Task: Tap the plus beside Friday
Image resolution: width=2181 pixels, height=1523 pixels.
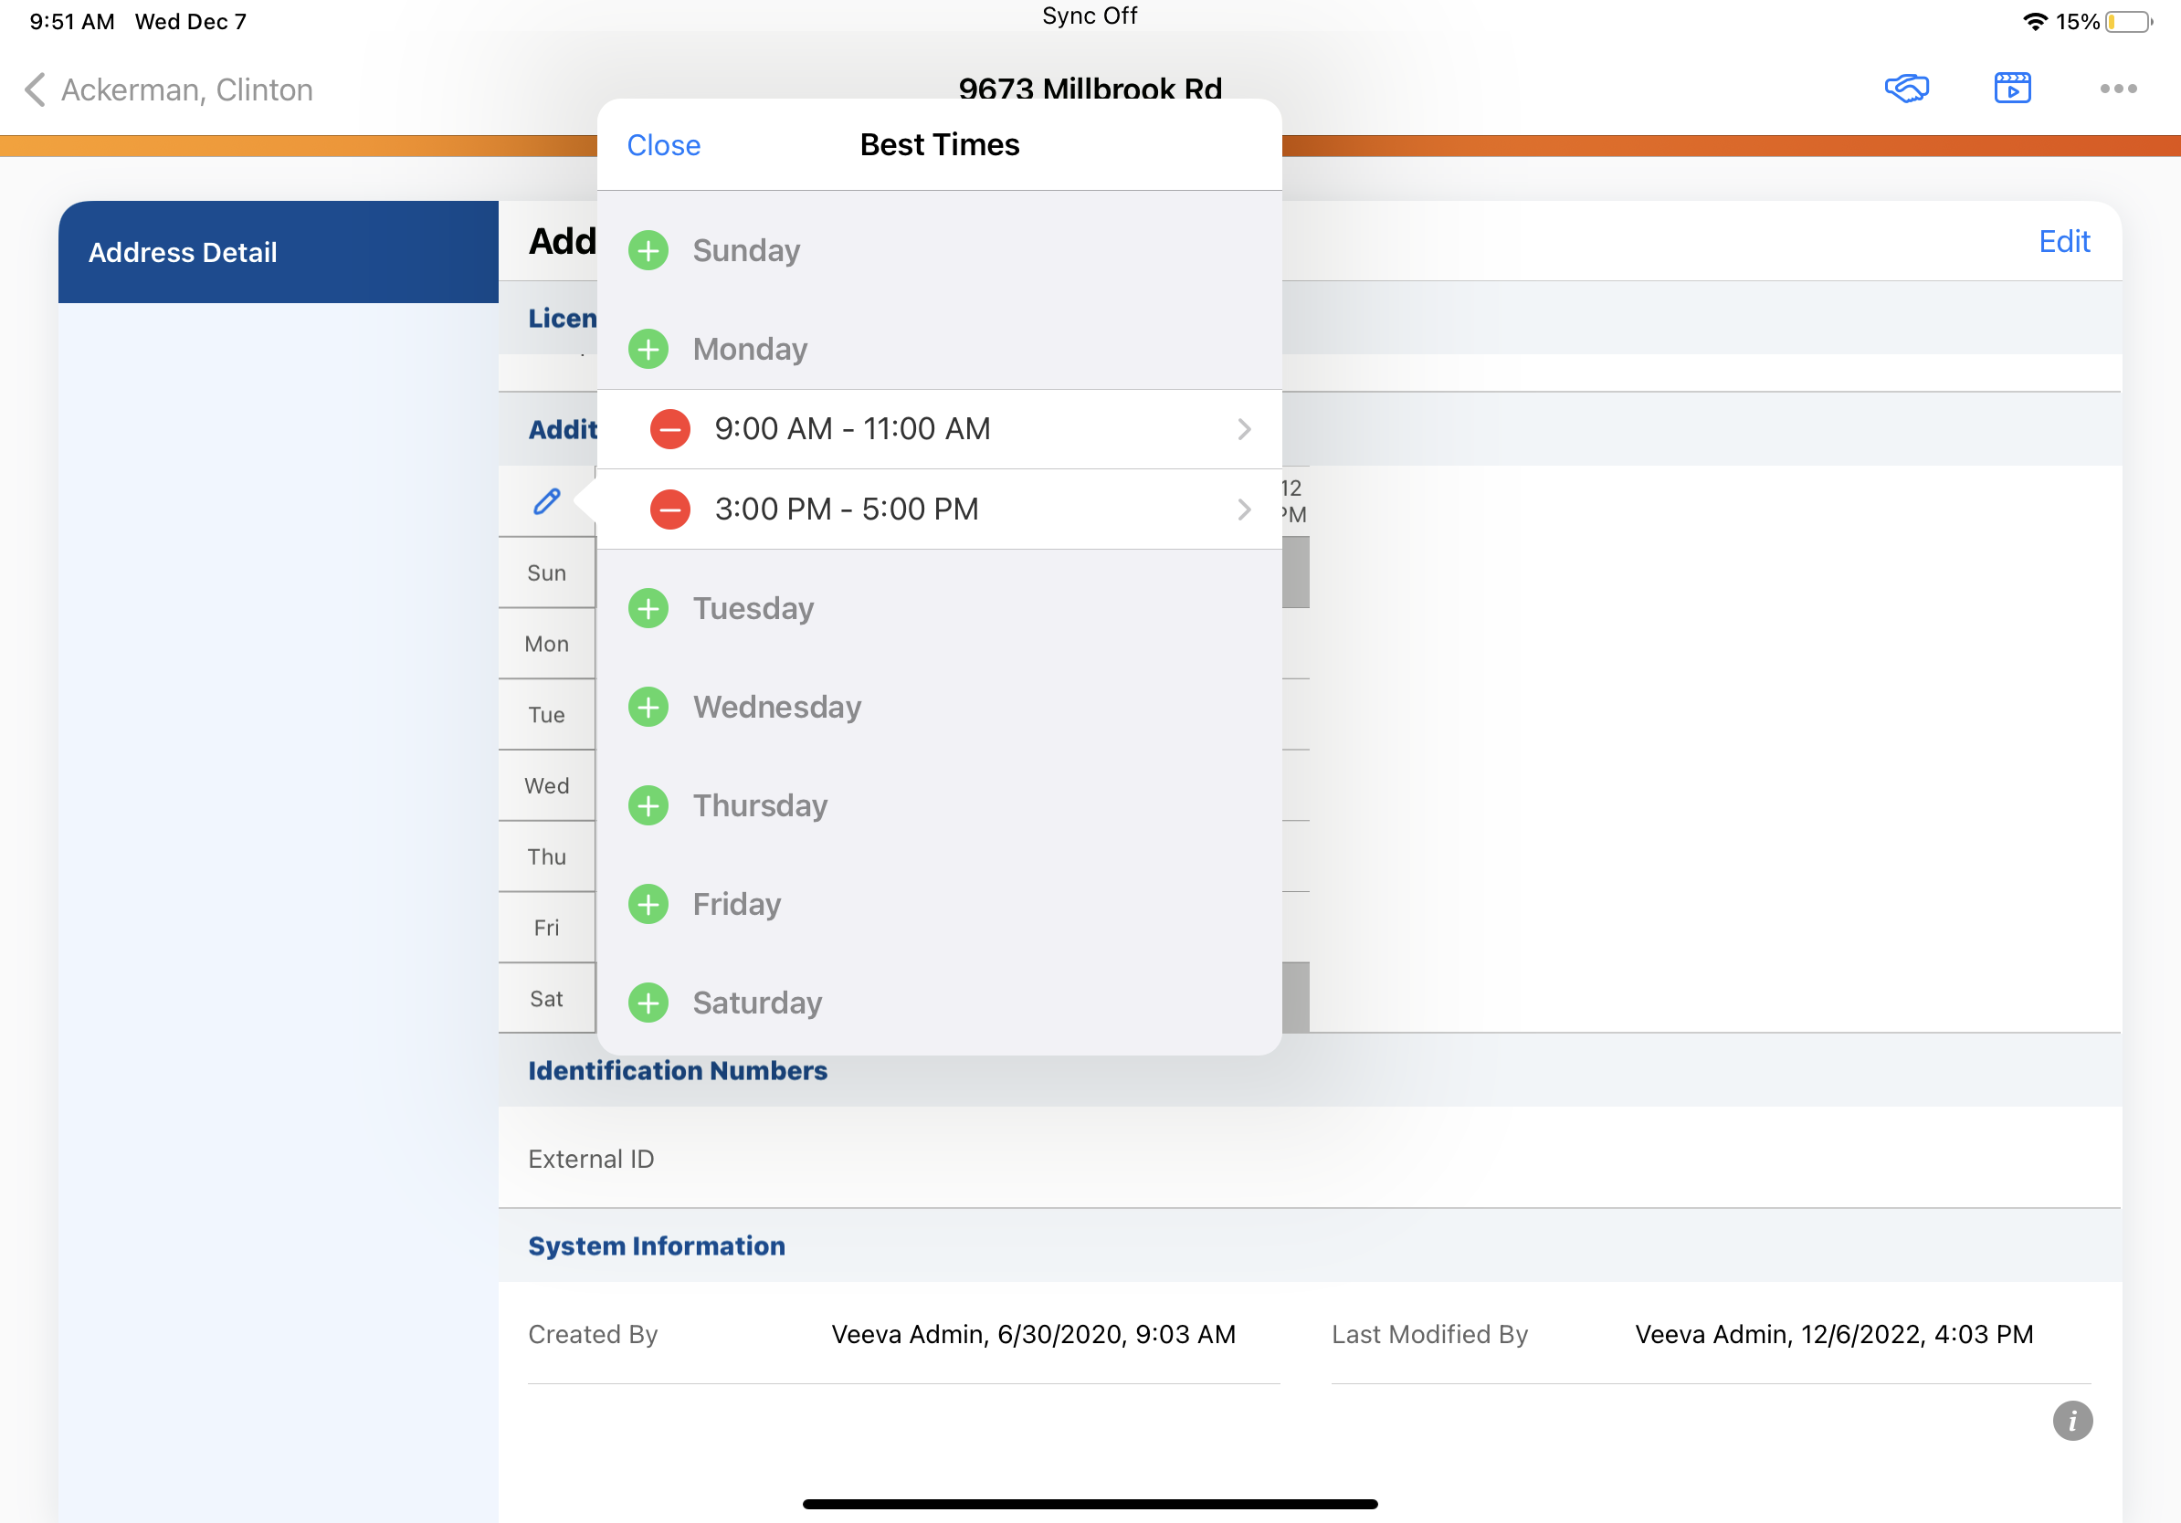Action: (648, 905)
